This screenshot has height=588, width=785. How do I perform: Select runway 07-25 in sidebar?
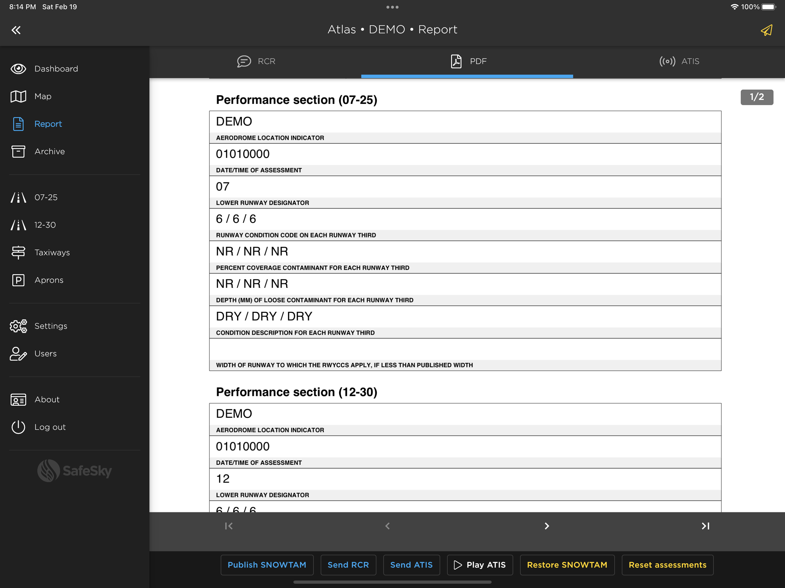tap(45, 198)
